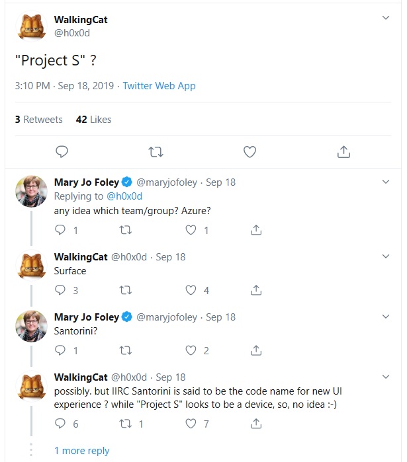Open options chevron on "Surface" reply
Screen dimensions: 407x462
(x=386, y=256)
